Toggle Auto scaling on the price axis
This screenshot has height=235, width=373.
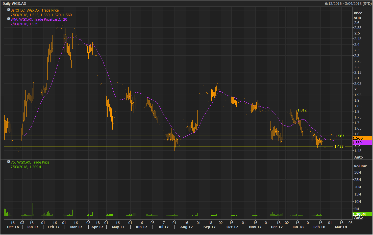click(358, 157)
